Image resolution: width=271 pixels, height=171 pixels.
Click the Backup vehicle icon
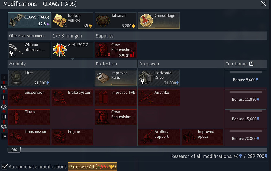click(x=60, y=21)
